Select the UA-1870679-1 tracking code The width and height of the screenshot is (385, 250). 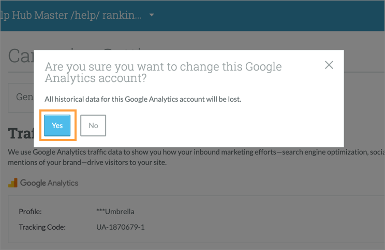(120, 227)
